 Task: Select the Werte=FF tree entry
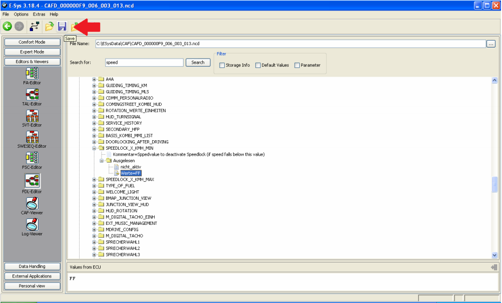coord(131,173)
